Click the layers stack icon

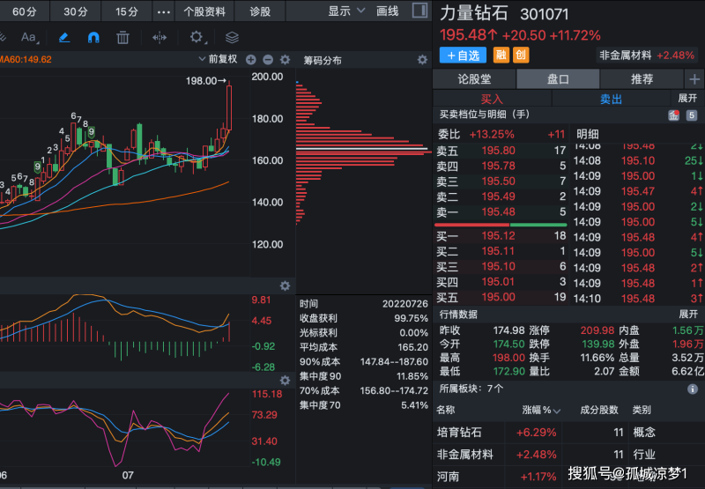point(232,37)
